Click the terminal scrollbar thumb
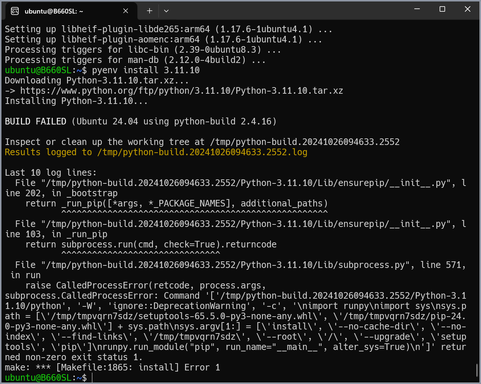The image size is (481, 384). point(477,370)
